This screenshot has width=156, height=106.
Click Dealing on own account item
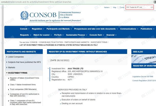(x=72, y=103)
